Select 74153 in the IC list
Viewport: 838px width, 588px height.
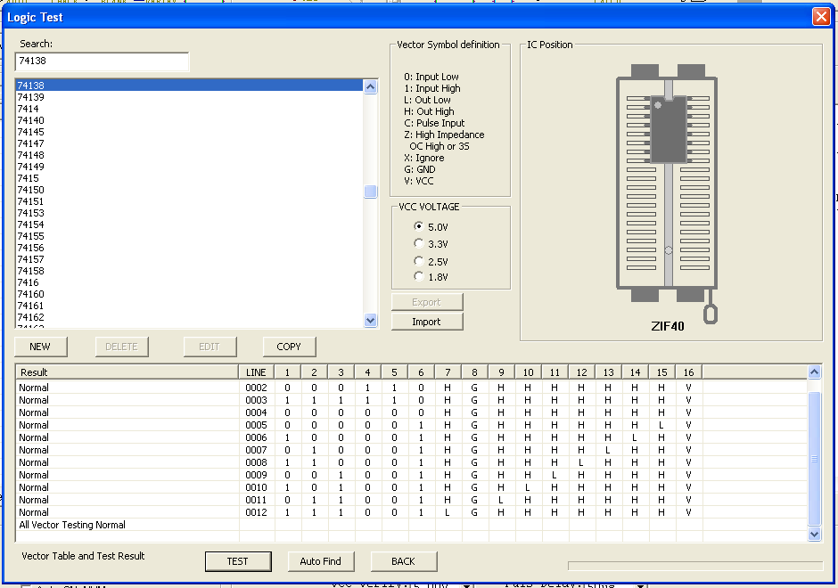pyautogui.click(x=190, y=213)
